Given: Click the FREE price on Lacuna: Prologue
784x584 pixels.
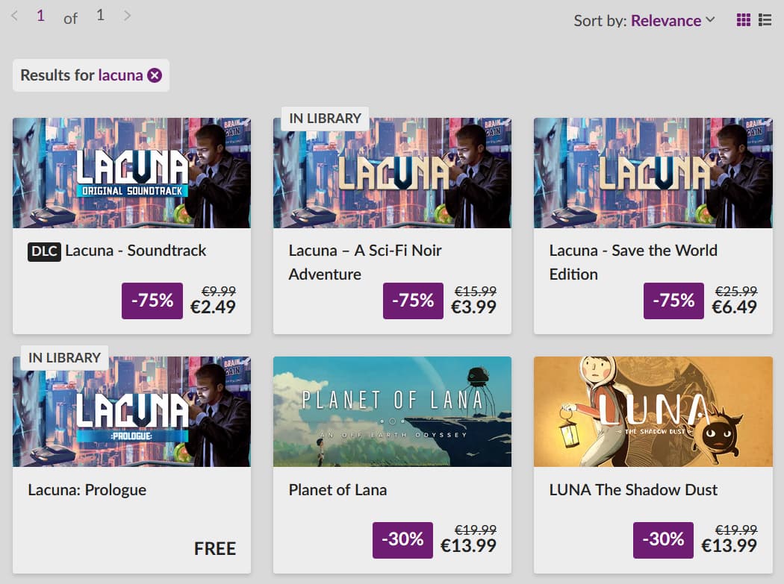Looking at the screenshot, I should 215,549.
